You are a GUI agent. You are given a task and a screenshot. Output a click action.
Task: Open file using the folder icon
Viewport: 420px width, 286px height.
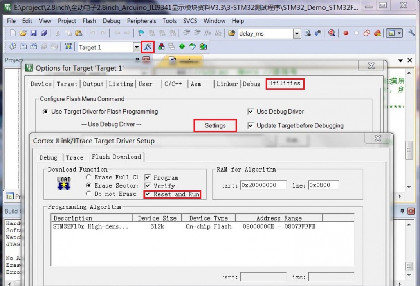[x=23, y=33]
